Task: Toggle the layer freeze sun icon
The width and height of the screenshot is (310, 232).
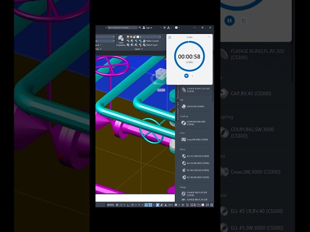Action: click(x=131, y=37)
